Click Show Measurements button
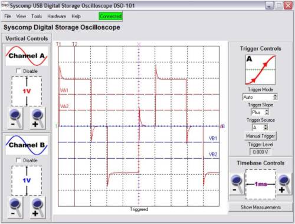The height and width of the screenshot is (224, 295). (x=261, y=207)
